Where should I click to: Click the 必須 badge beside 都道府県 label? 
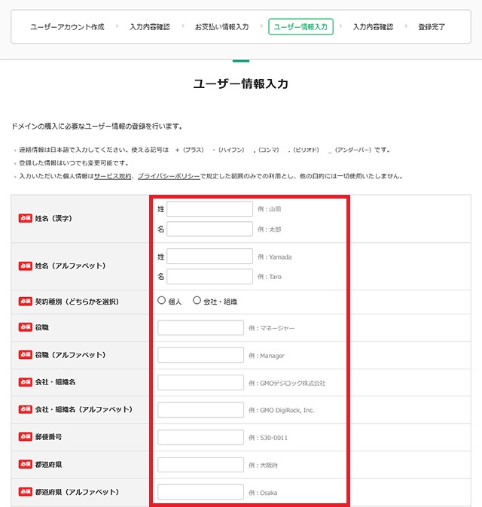tap(26, 464)
